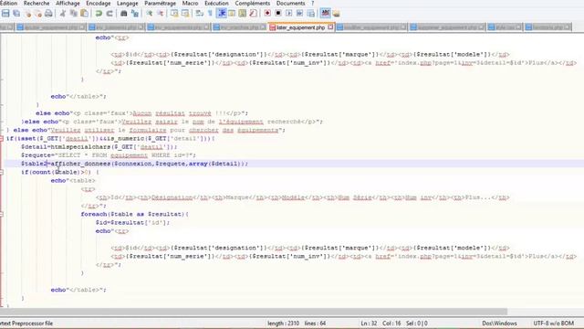Open the Paramétrage menu
584x329 pixels.
pyautogui.click(x=161, y=3)
